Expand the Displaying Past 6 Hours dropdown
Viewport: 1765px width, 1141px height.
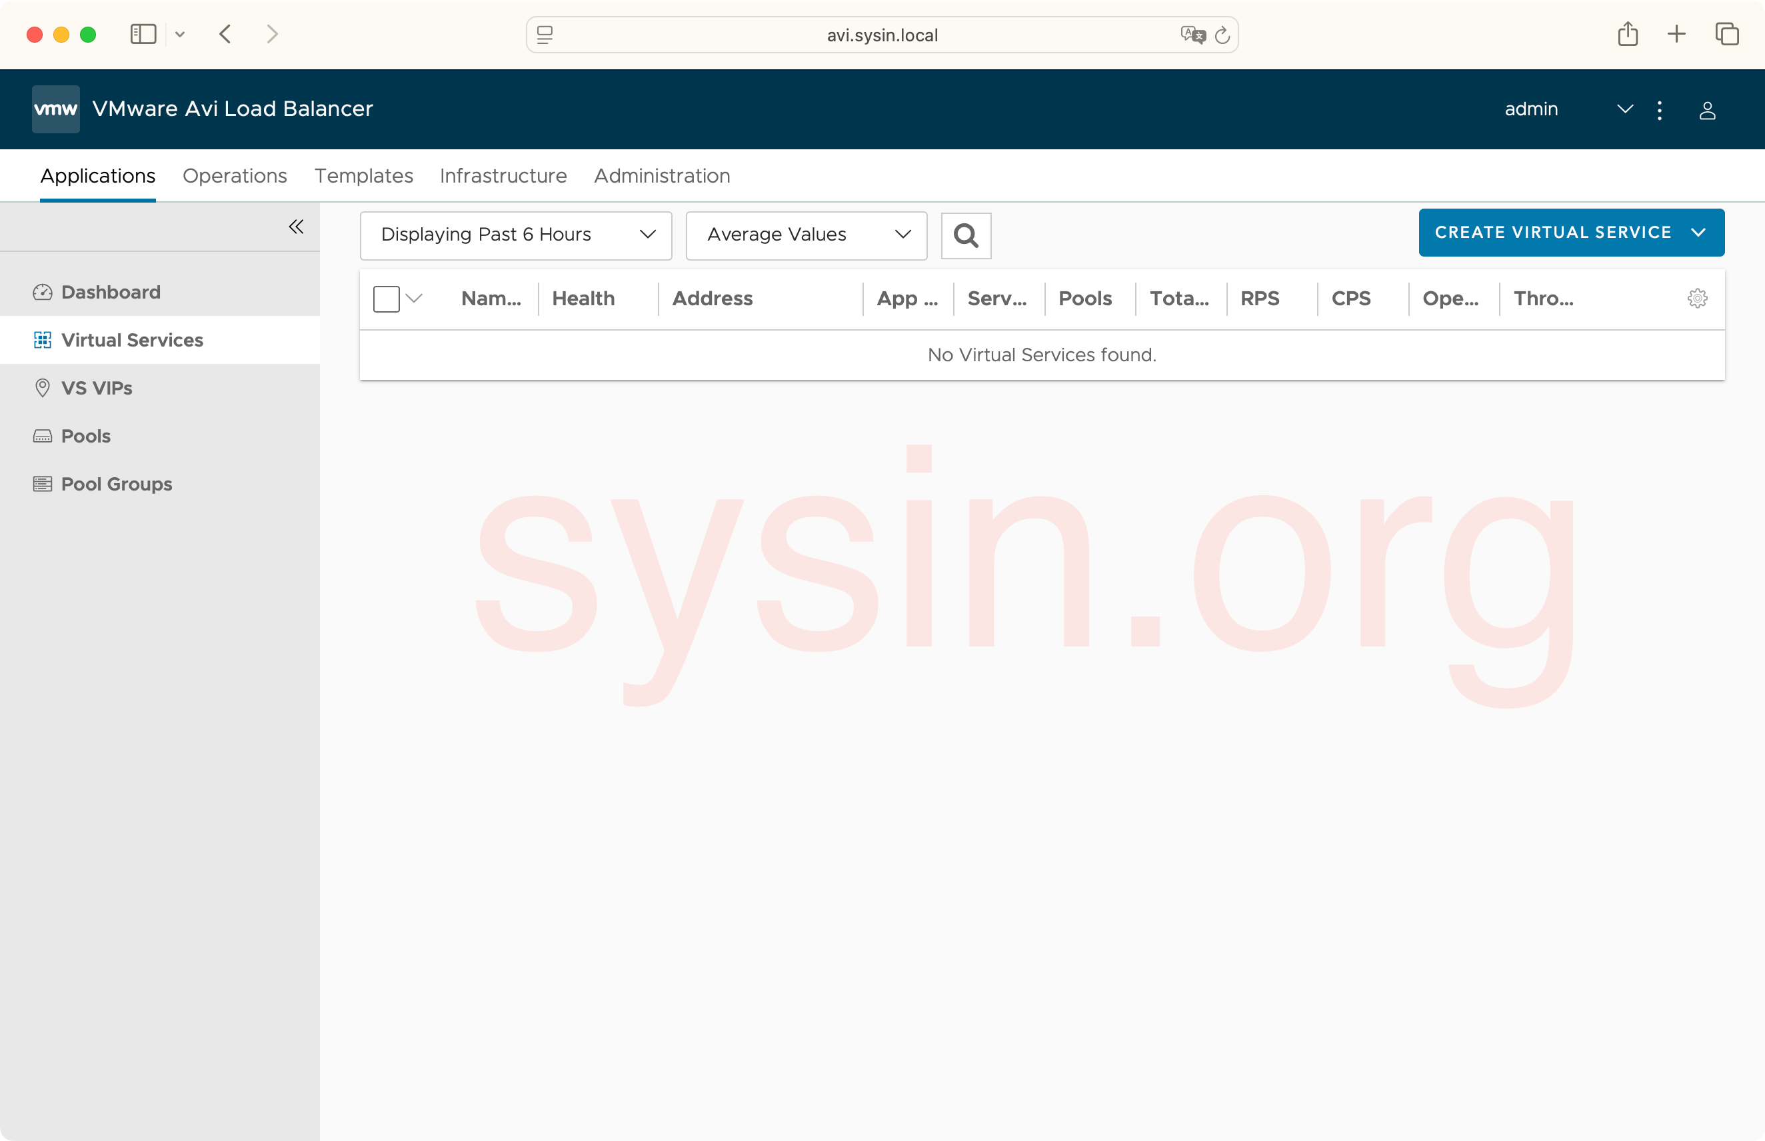point(516,235)
